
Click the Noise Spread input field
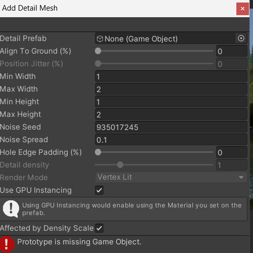171,140
